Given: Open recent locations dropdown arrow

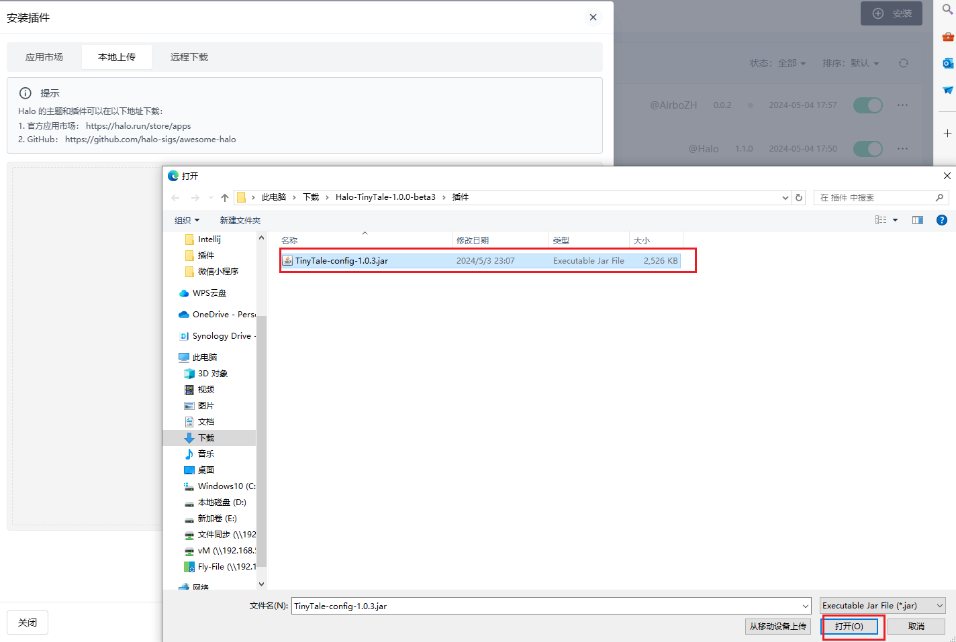Looking at the screenshot, I should (211, 197).
